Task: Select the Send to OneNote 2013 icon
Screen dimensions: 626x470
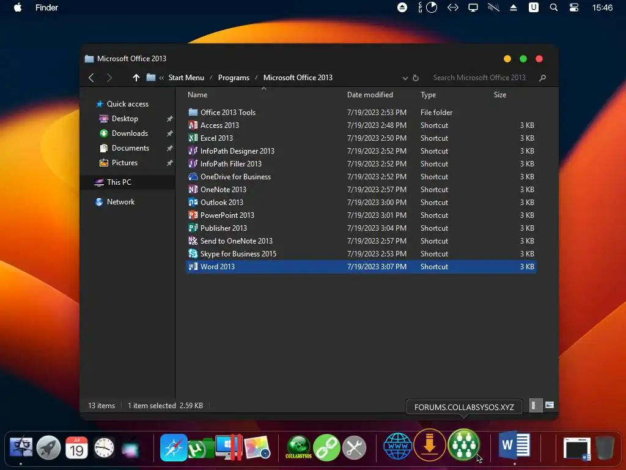Action: coord(193,241)
